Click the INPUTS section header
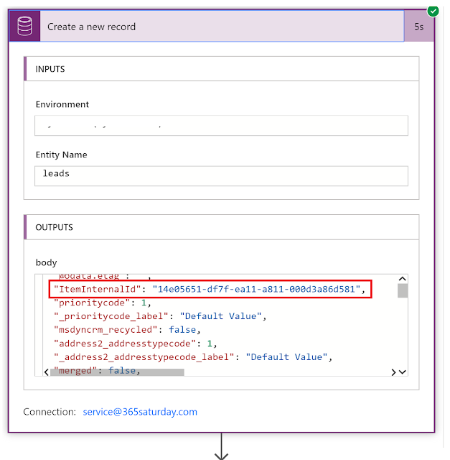 click(x=221, y=69)
